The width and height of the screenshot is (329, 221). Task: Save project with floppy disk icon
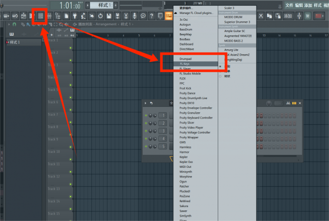pyautogui.click(x=109, y=16)
